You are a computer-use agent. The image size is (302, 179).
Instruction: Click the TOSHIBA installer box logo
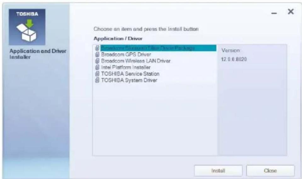point(27,27)
